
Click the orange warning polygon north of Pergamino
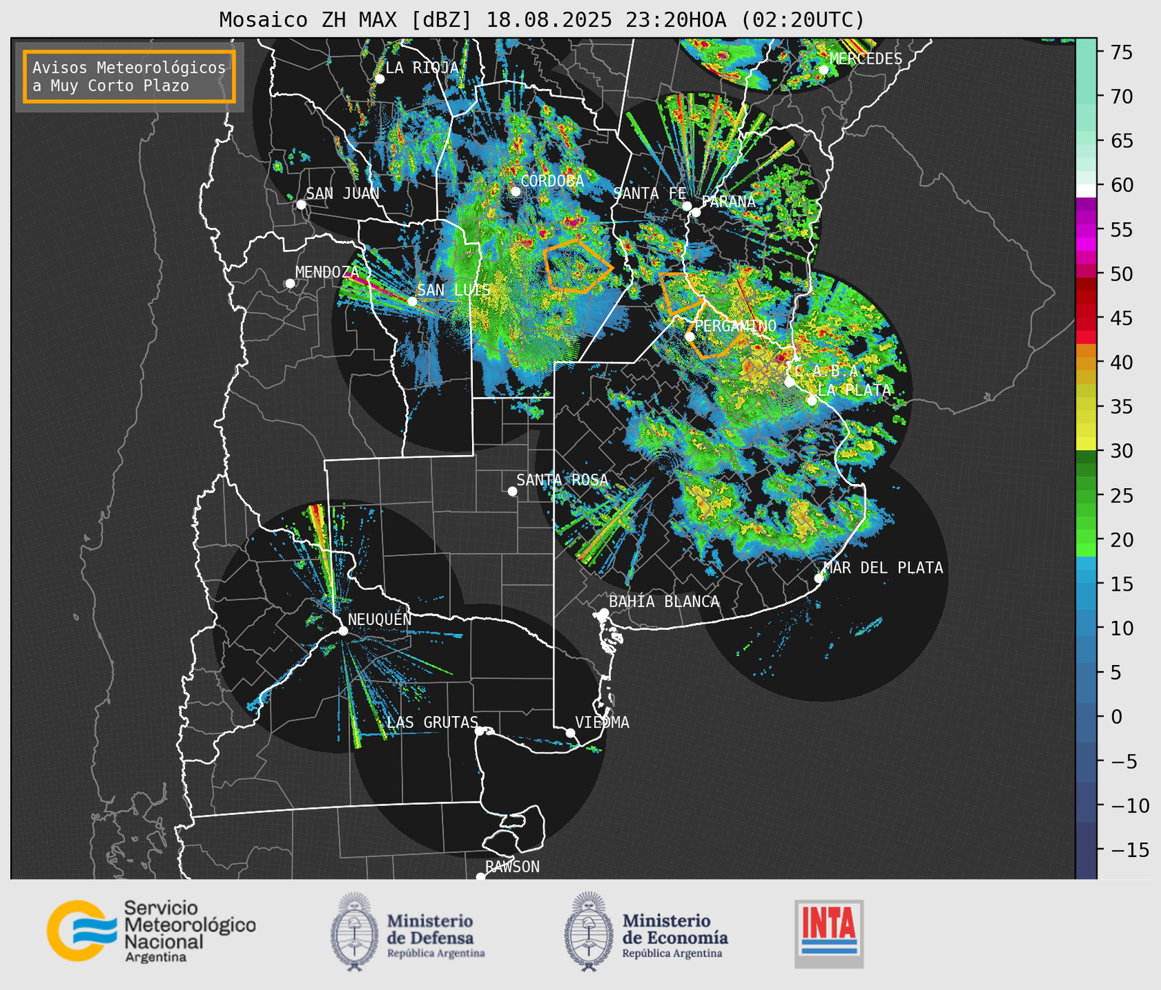point(681,293)
